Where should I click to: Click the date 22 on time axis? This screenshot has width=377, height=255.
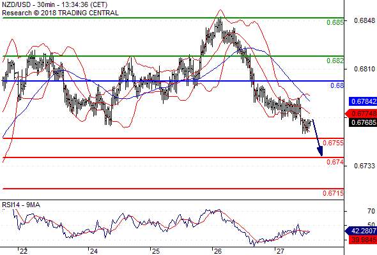(24, 251)
